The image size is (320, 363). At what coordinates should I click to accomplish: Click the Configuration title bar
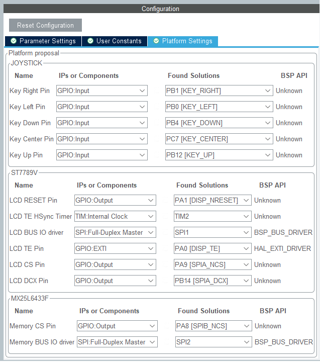160,9
